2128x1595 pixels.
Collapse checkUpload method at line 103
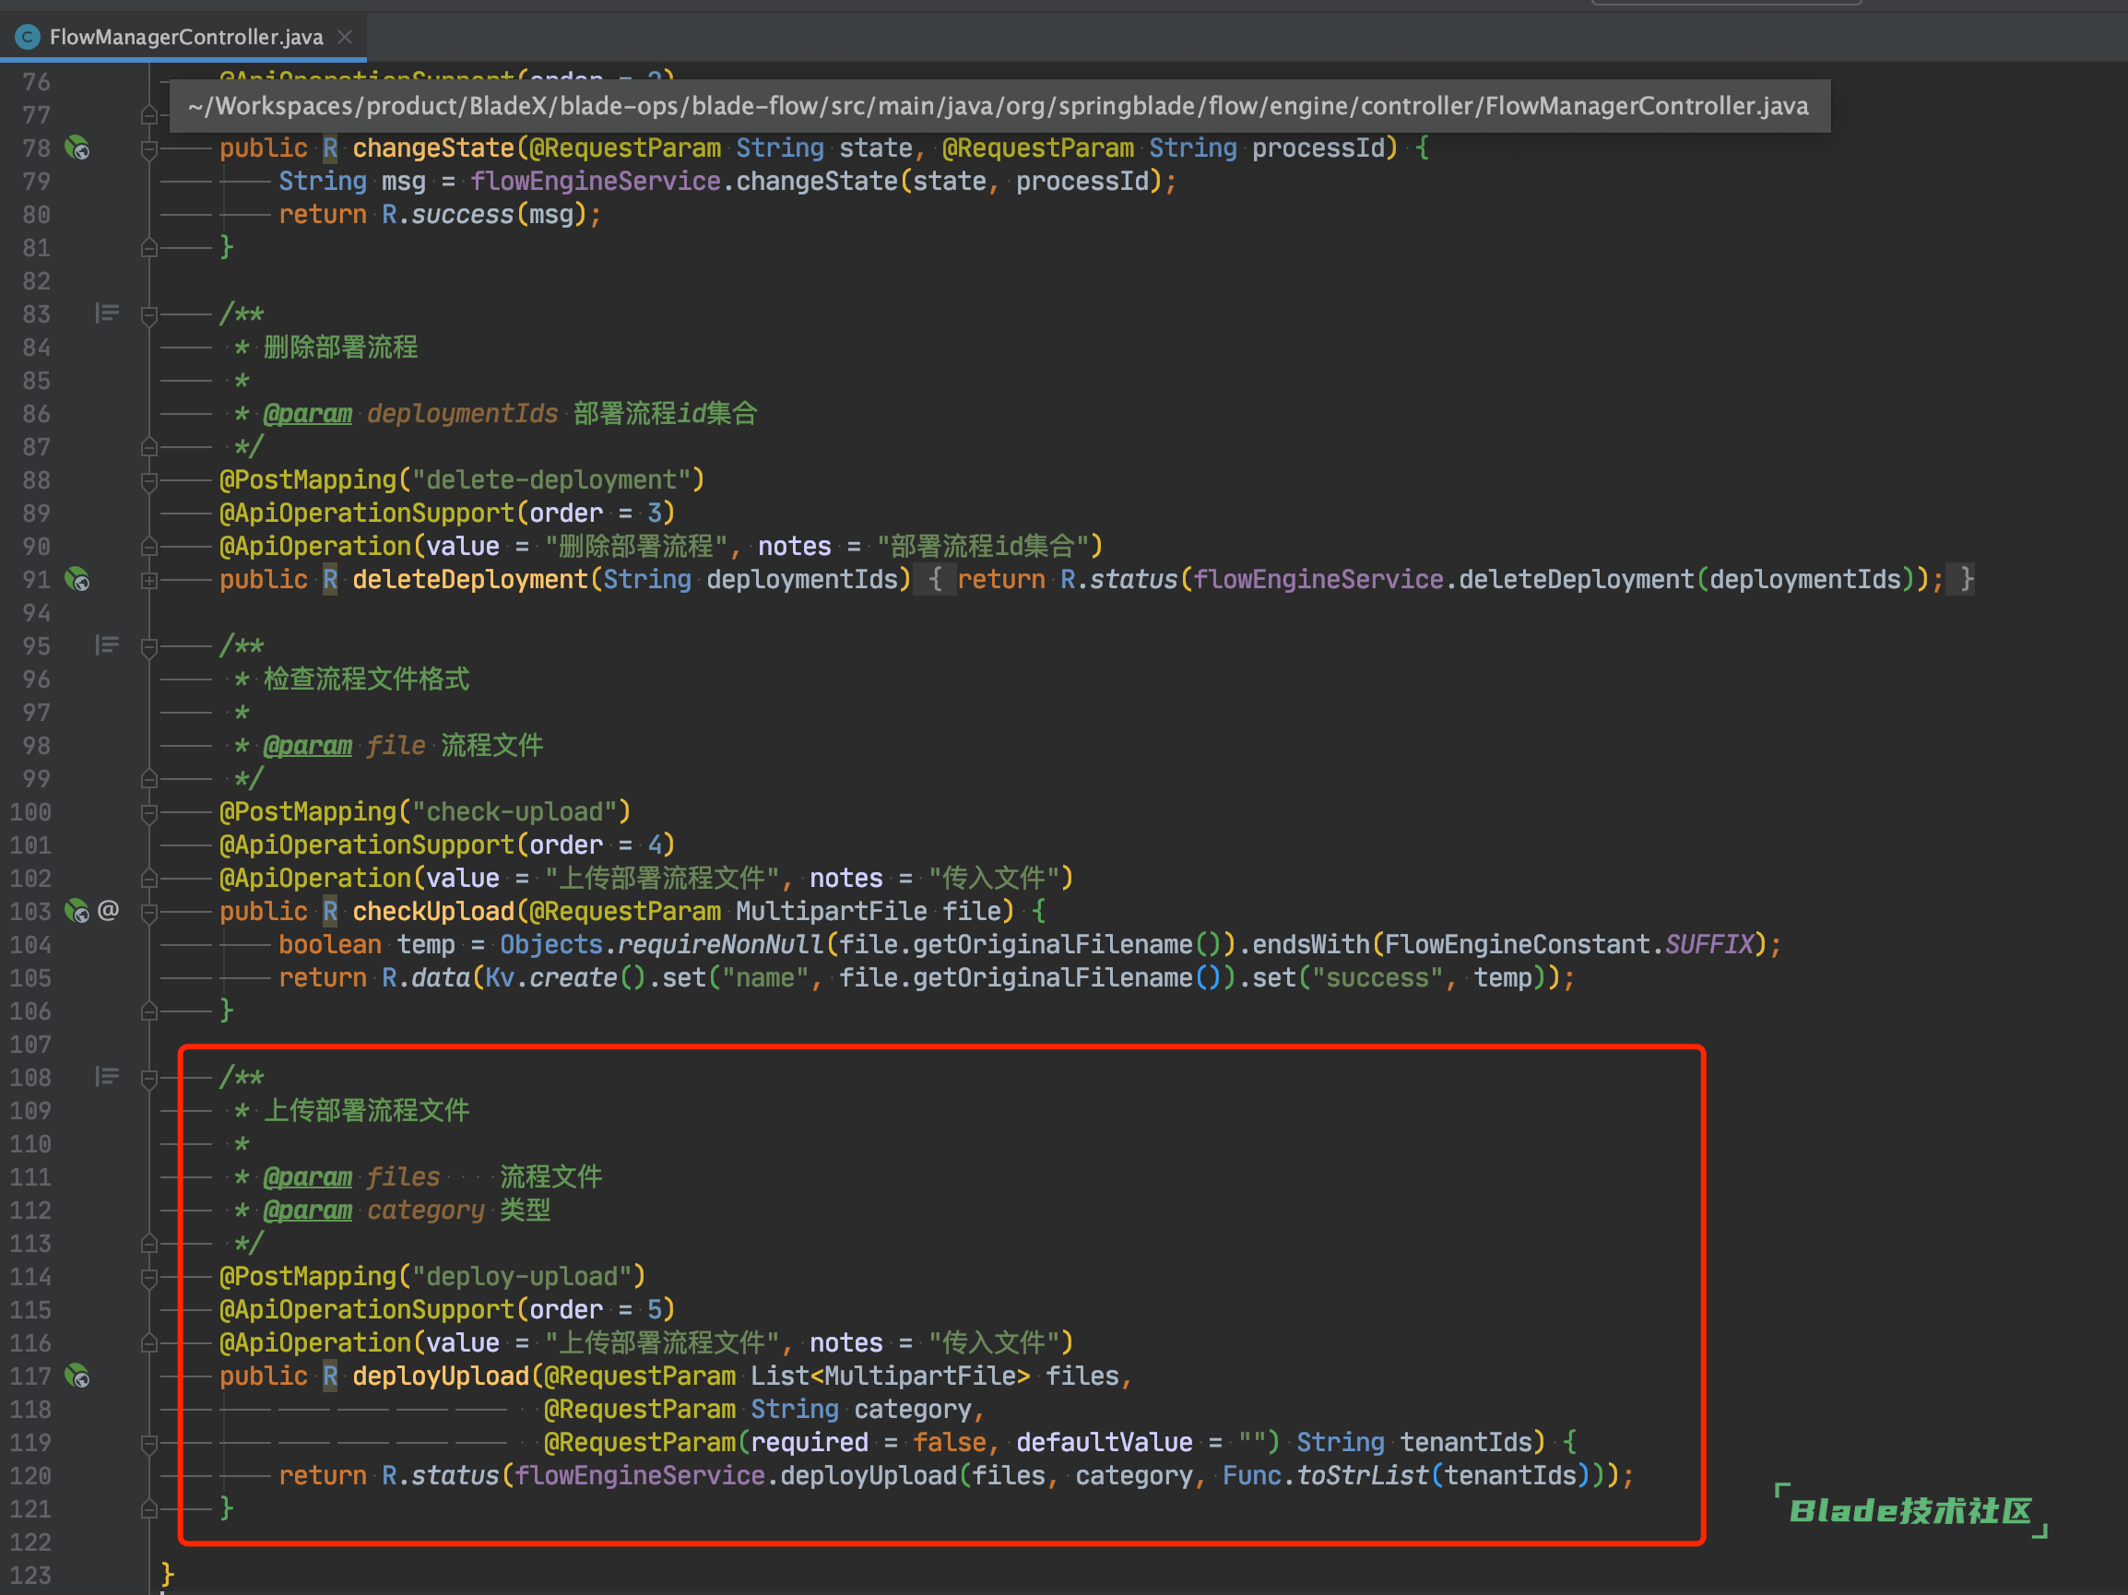tap(149, 912)
